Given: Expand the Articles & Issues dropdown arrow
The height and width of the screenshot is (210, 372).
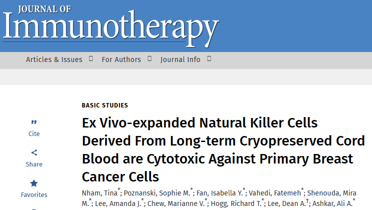Looking at the screenshot, I should [91, 58].
